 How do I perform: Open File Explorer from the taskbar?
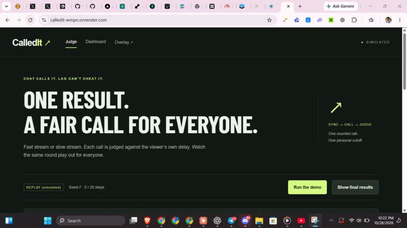[x=259, y=221]
